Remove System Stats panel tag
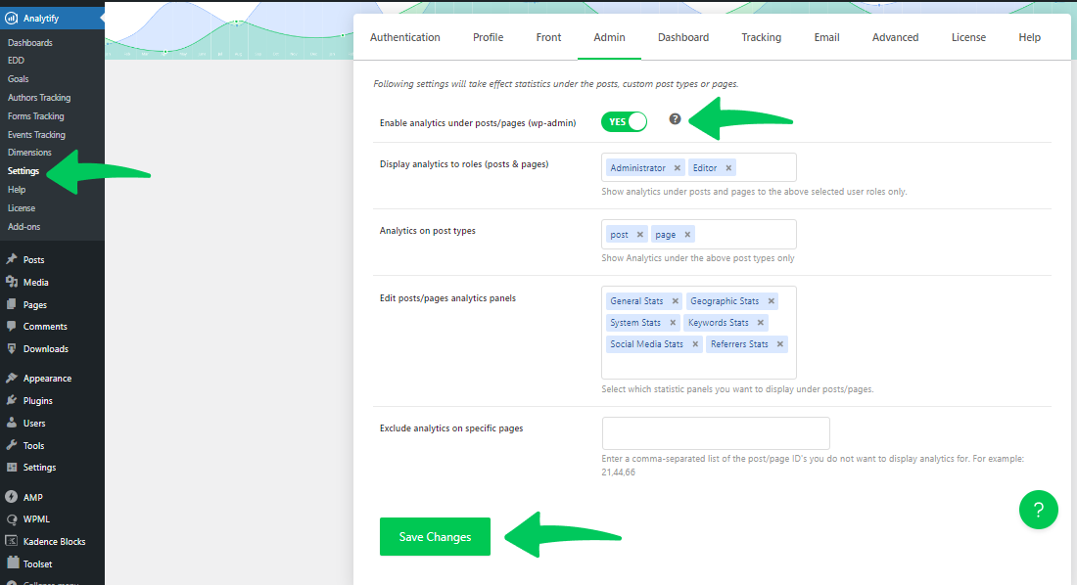 (673, 323)
